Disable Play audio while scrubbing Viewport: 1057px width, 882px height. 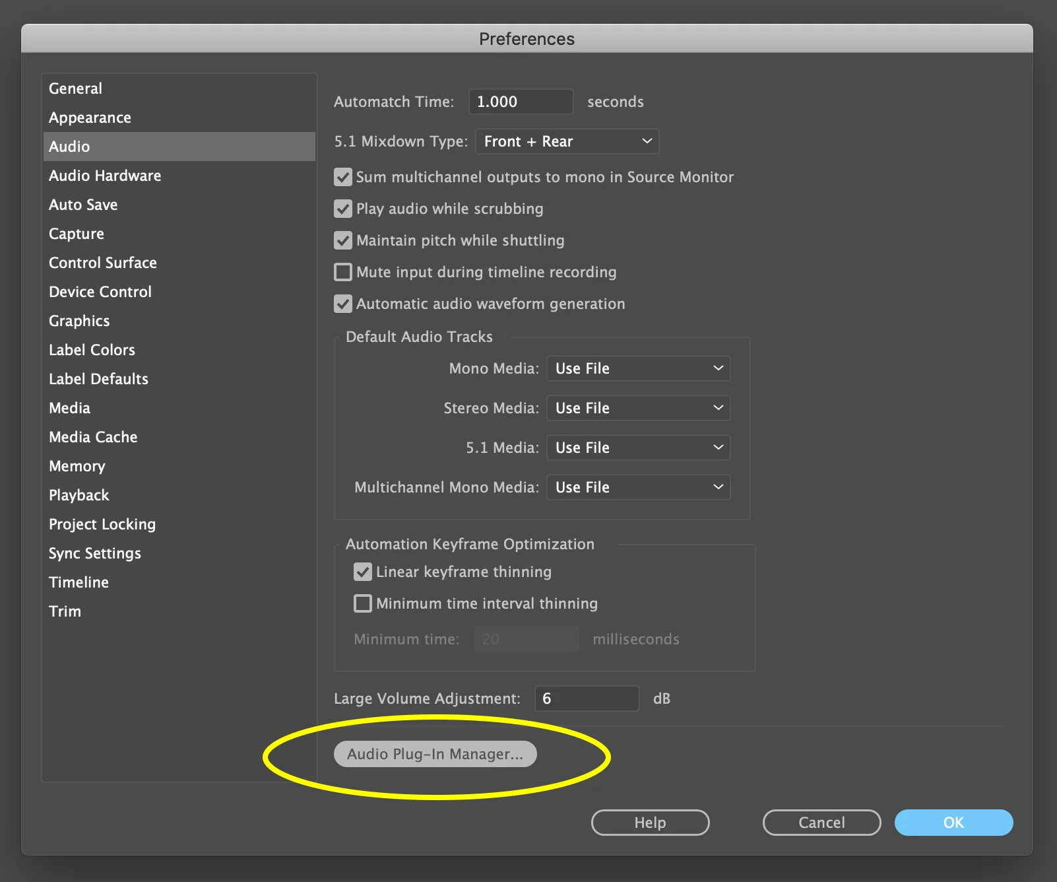pos(343,209)
